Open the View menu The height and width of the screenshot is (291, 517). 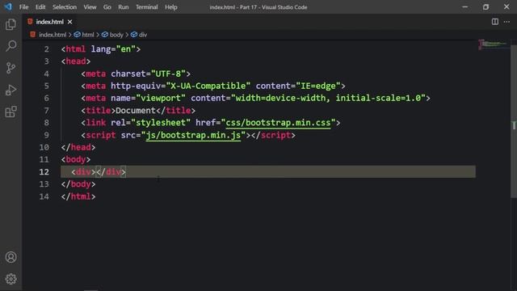point(90,7)
